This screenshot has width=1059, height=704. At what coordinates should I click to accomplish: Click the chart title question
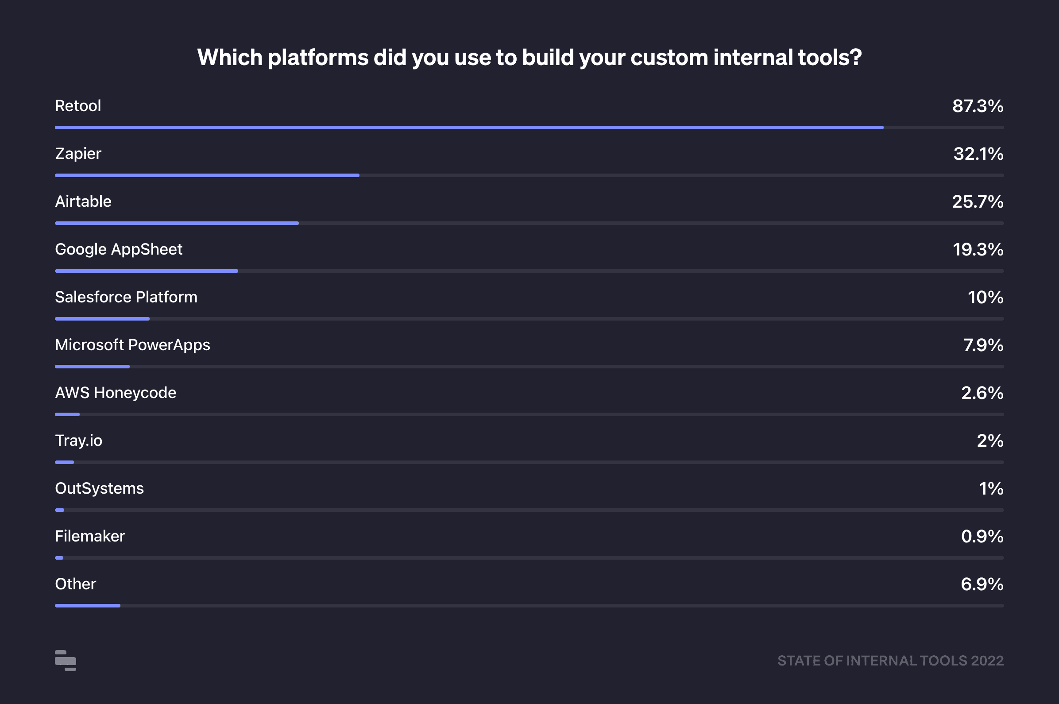529,58
